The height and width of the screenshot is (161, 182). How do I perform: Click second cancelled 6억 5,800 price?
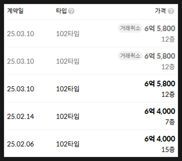click(x=160, y=56)
